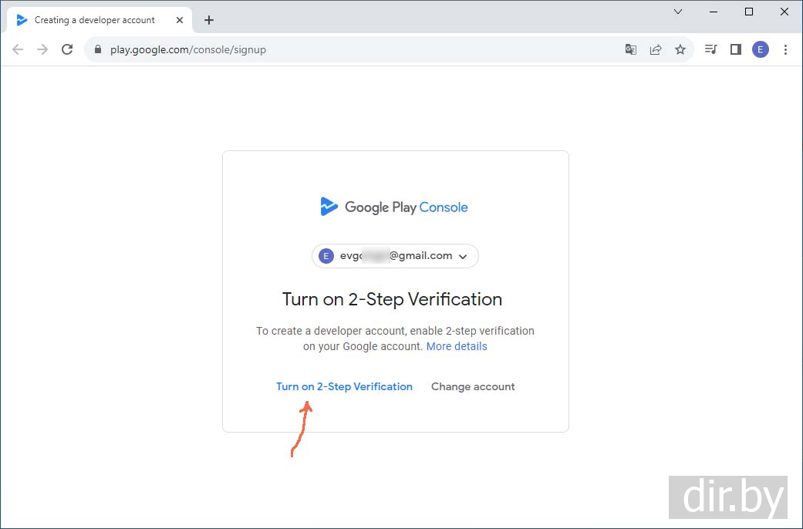This screenshot has height=529, width=803.
Task: Click the browser back arrow
Action: [x=18, y=49]
